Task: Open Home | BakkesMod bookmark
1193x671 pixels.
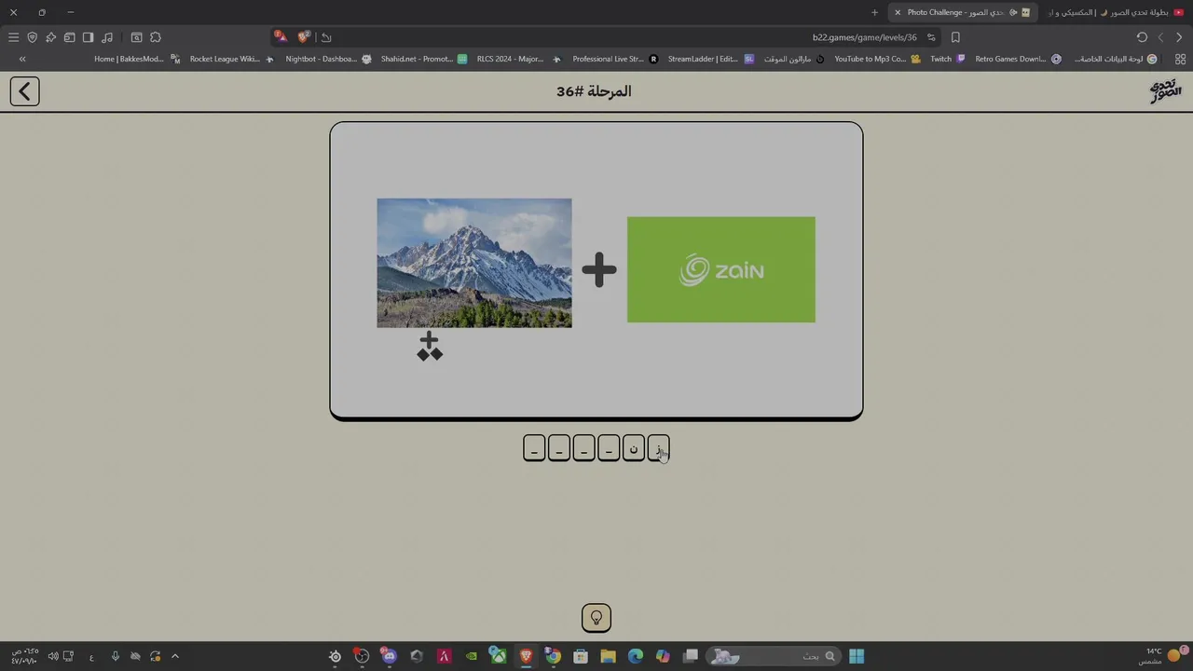Action: (136, 59)
